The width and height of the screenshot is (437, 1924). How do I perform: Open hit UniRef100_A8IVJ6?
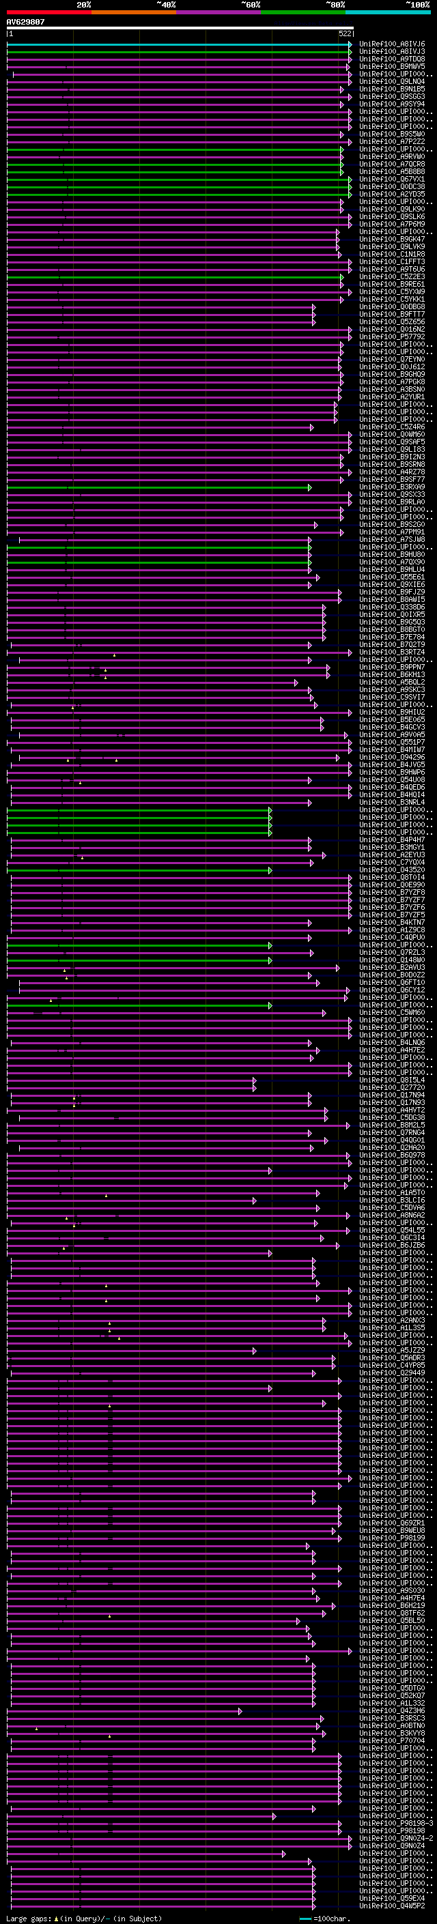pos(392,44)
